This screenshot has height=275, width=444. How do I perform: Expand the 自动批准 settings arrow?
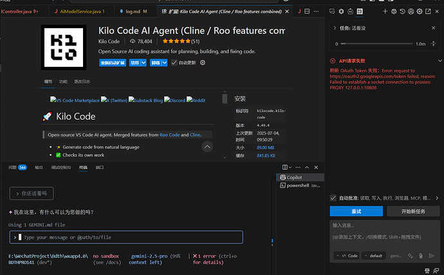click(437, 198)
